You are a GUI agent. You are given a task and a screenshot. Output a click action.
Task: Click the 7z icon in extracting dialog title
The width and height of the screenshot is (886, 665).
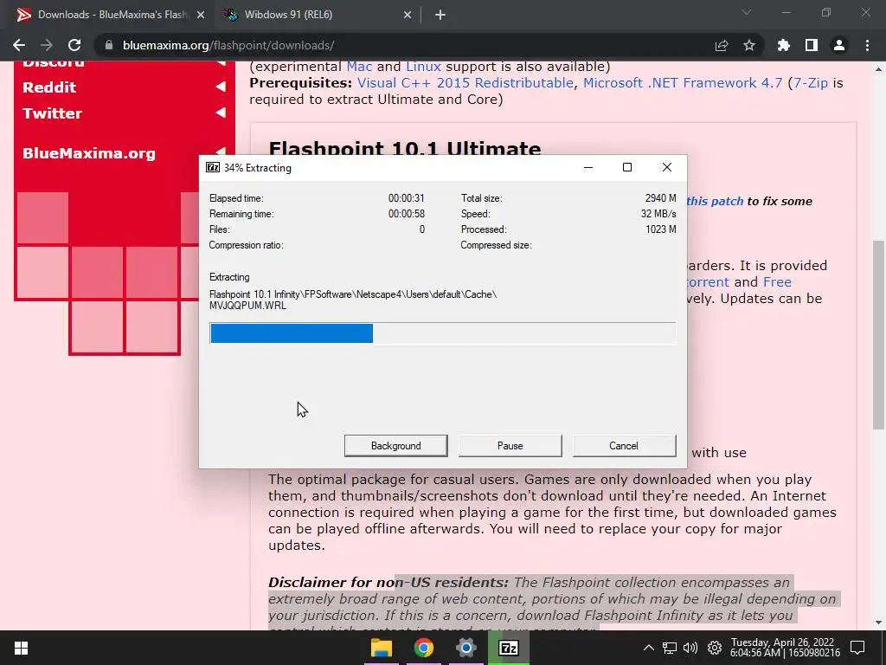tap(213, 167)
